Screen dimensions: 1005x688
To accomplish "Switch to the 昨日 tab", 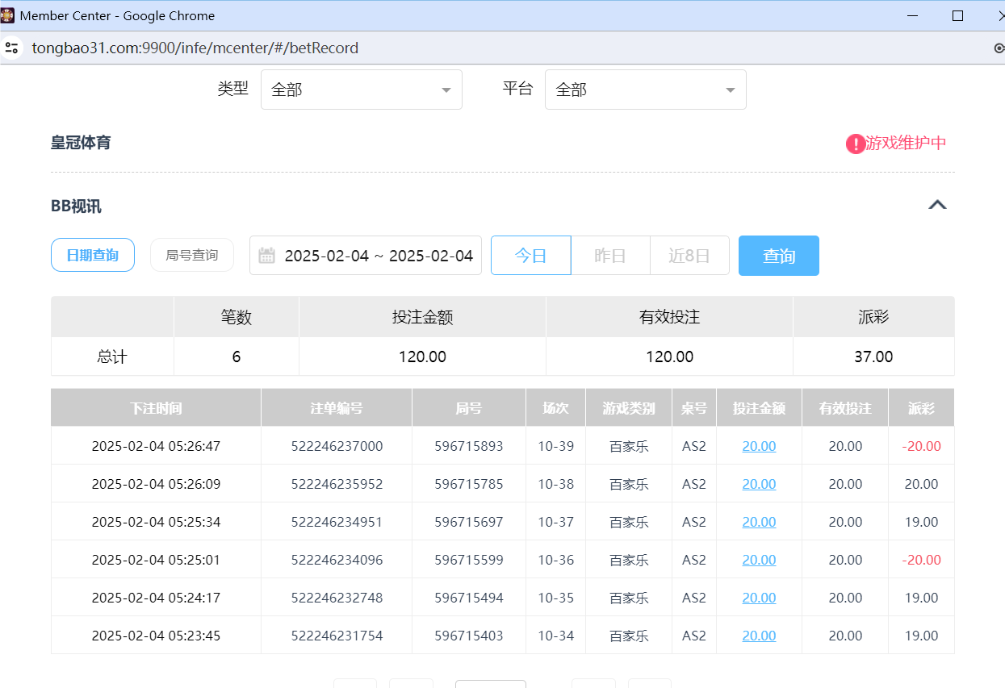I will coord(609,255).
